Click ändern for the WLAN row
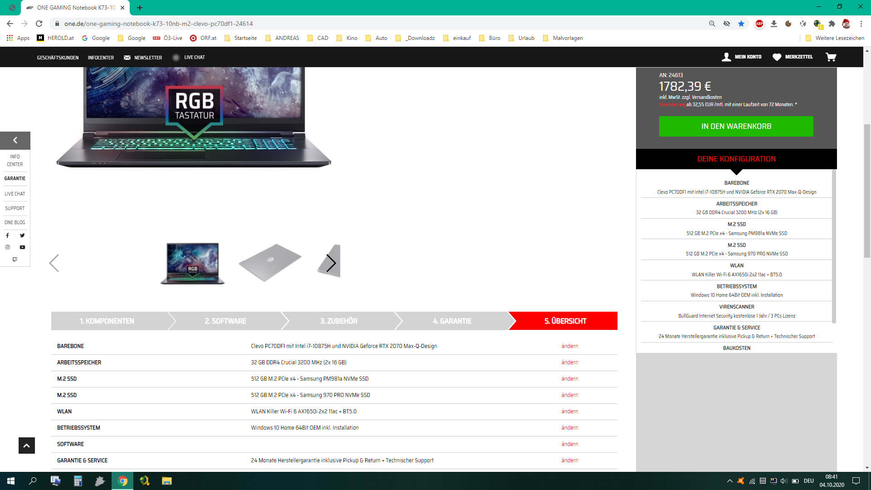This screenshot has width=871, height=490. [x=569, y=412]
